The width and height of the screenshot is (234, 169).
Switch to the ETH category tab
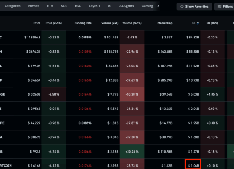(50, 6)
